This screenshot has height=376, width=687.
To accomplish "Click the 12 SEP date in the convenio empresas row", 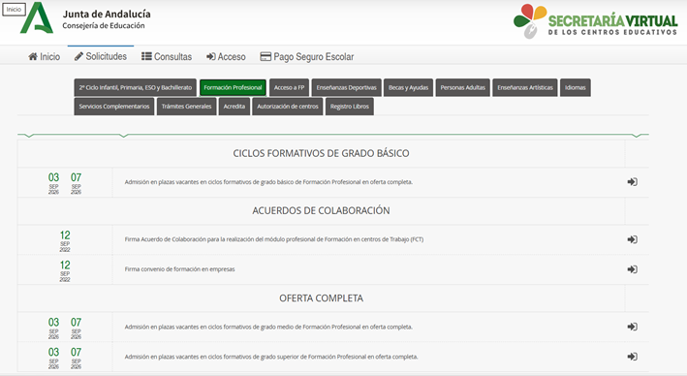I will 65,270.
